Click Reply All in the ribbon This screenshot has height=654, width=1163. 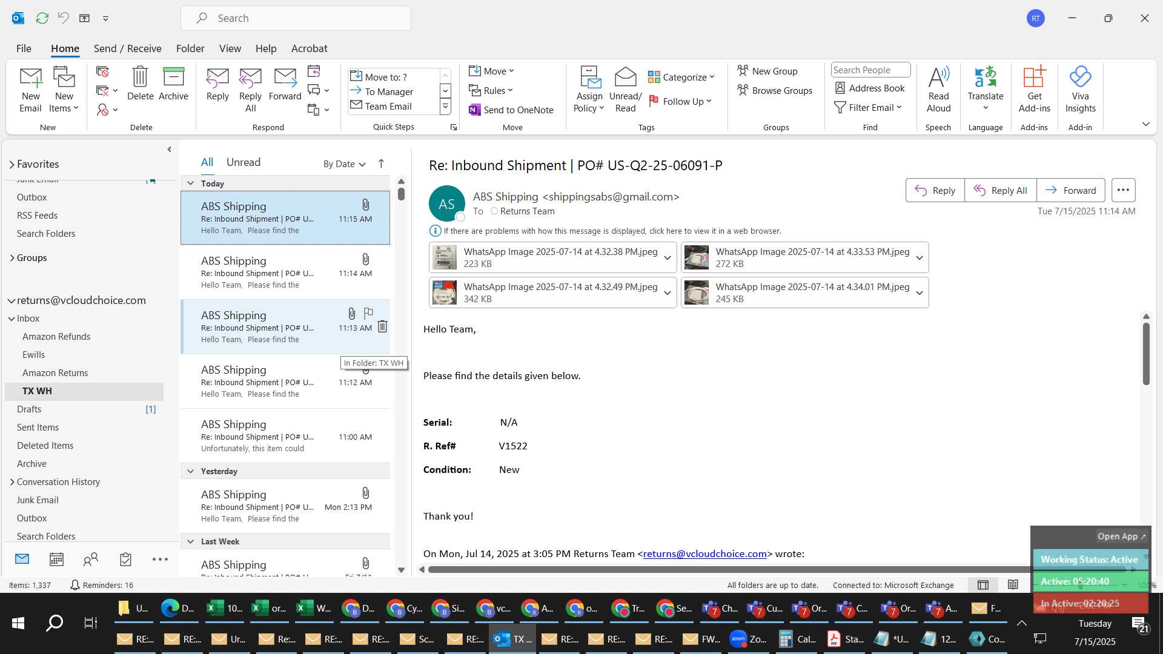[x=250, y=90]
